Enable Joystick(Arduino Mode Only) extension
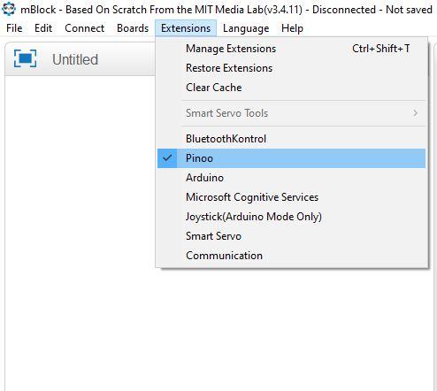 click(291, 217)
